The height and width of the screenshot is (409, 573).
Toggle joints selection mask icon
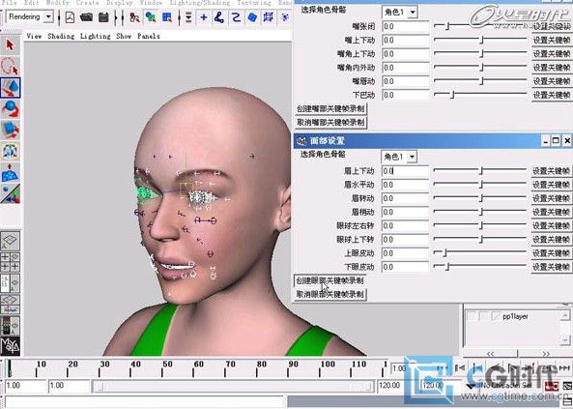[219, 17]
